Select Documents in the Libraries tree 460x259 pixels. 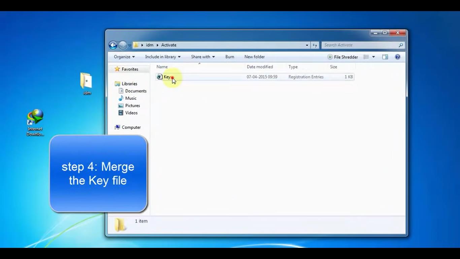click(136, 91)
